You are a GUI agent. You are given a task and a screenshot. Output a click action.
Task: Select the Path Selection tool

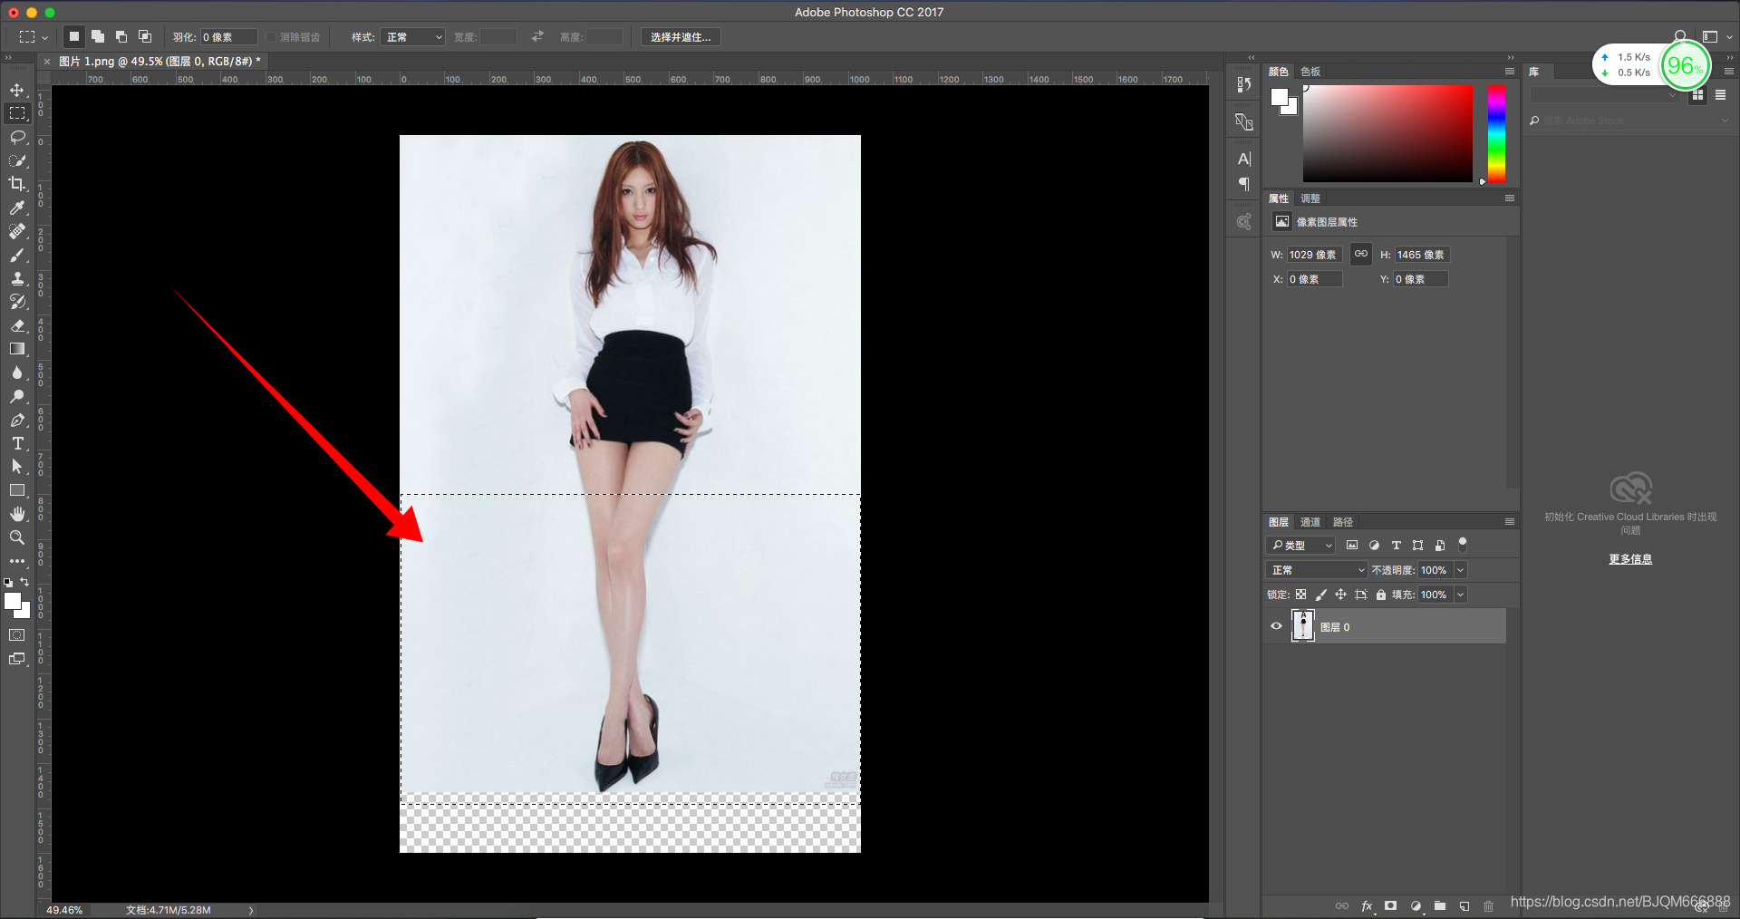17,467
